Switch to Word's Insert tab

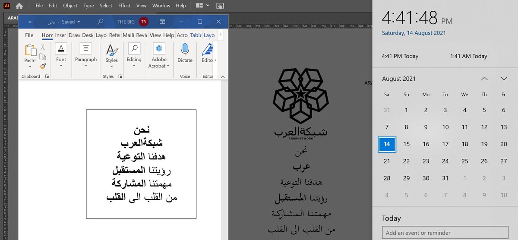60,35
